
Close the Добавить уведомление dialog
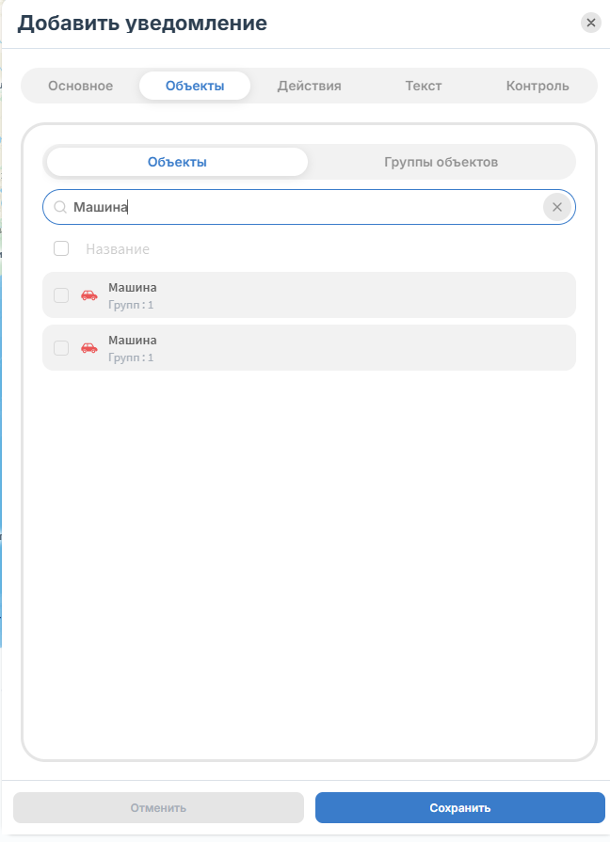tap(590, 24)
